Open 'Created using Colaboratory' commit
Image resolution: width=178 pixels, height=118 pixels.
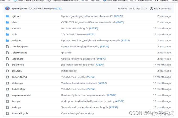pyautogui.click(x=77, y=113)
